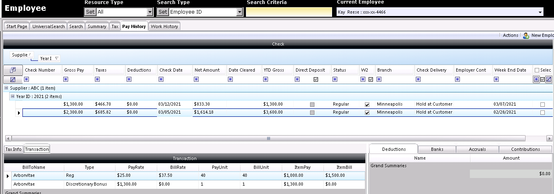Toggle W2 checkbox on the 03/05/2021 row
This screenshot has width=554, height=194.
(367, 113)
